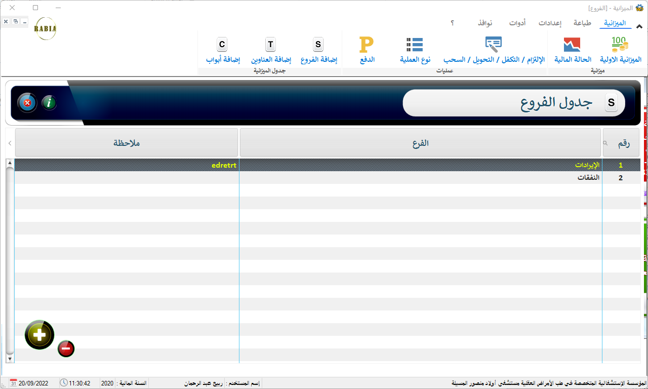The height and width of the screenshot is (389, 648).
Task: Click the ملاحظة column header
Action: pos(127,143)
